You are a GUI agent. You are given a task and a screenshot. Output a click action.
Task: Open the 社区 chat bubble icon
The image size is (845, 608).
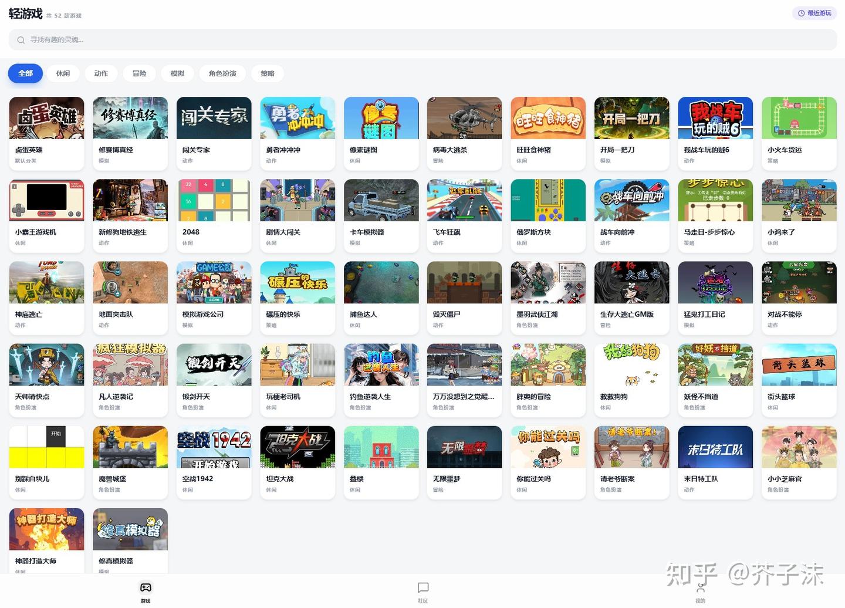(423, 587)
